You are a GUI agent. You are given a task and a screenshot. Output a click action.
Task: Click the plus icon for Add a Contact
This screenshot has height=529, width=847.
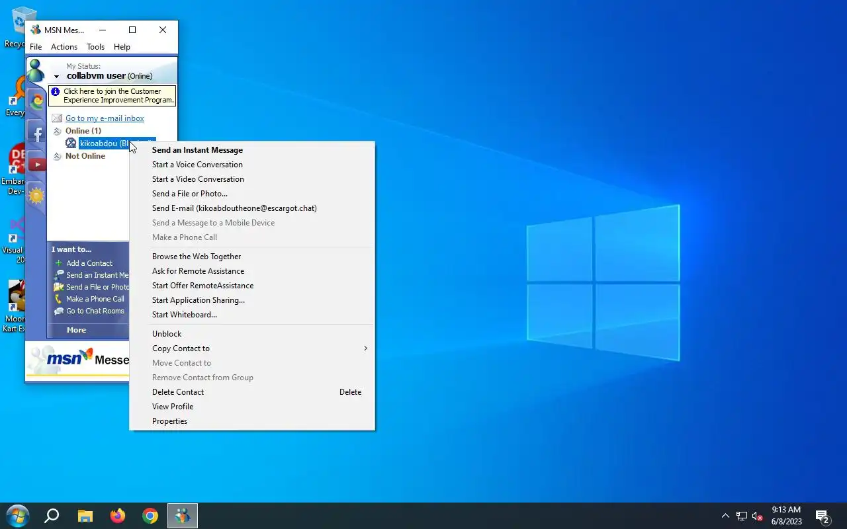59,263
